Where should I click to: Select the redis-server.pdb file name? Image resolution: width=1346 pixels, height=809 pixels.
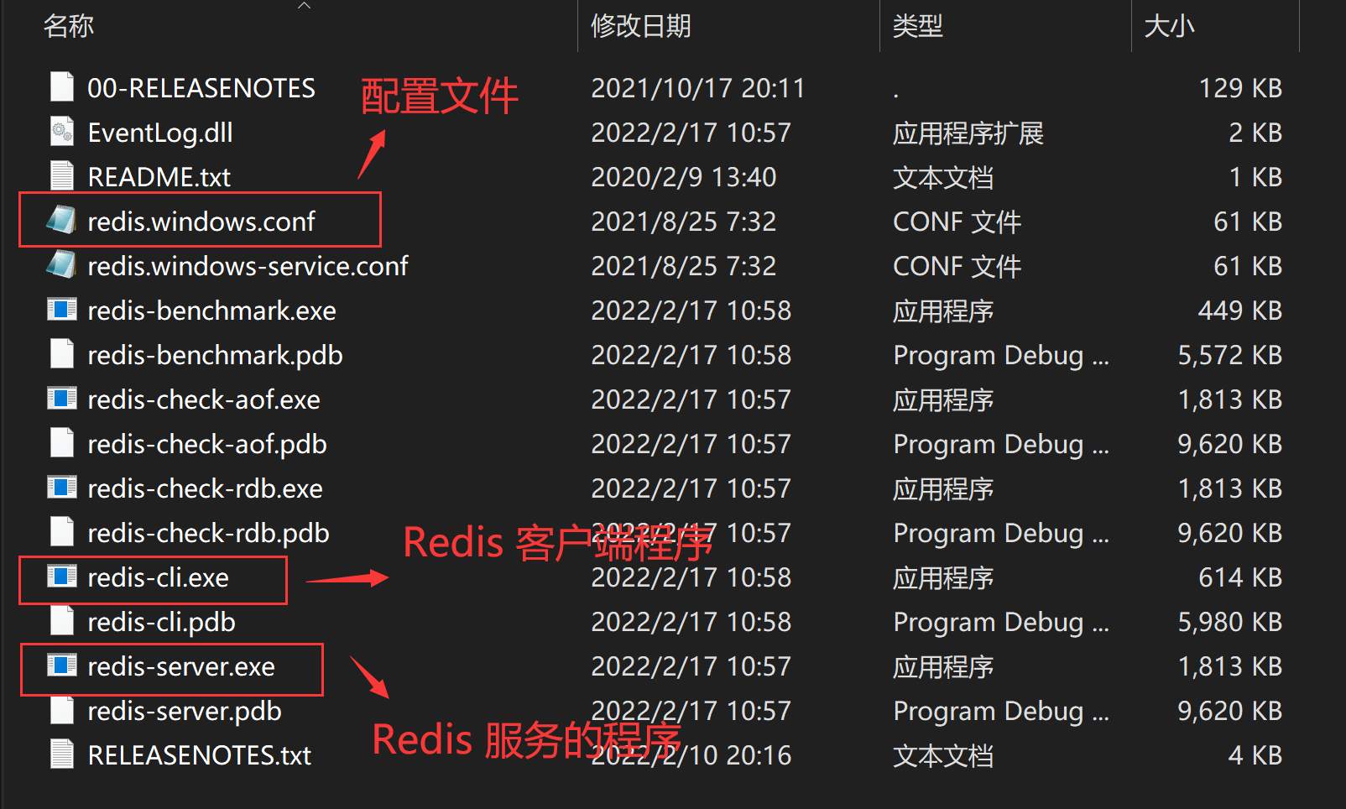pos(185,711)
